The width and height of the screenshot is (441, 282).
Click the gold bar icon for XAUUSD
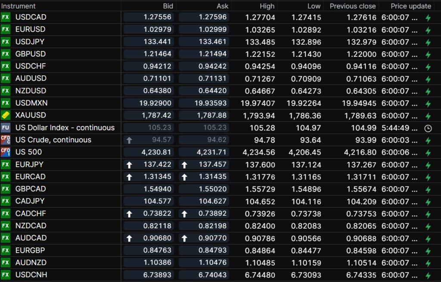6,115
